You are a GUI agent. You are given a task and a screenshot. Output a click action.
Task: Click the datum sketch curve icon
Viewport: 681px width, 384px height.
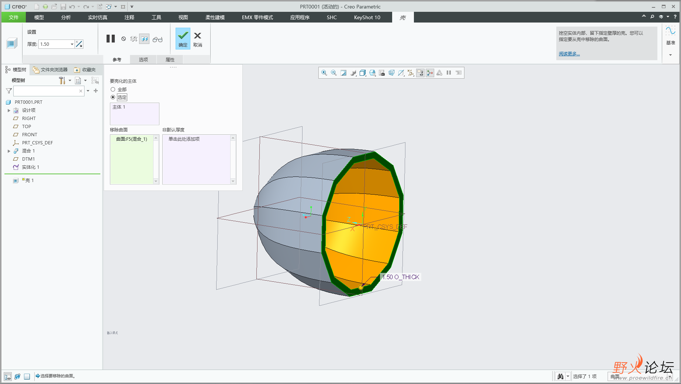pos(670,31)
